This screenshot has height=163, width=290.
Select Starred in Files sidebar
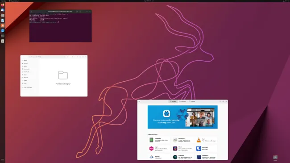(x=25, y=63)
